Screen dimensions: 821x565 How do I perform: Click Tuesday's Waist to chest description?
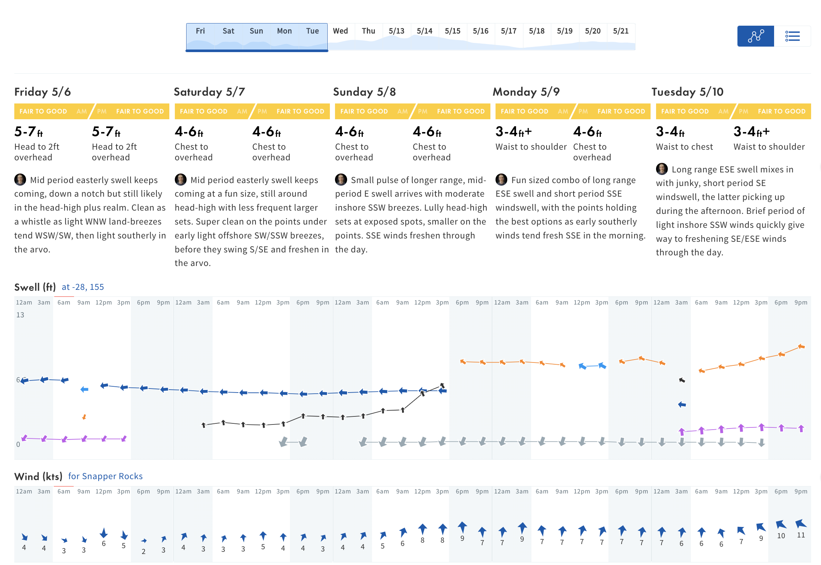[684, 147]
